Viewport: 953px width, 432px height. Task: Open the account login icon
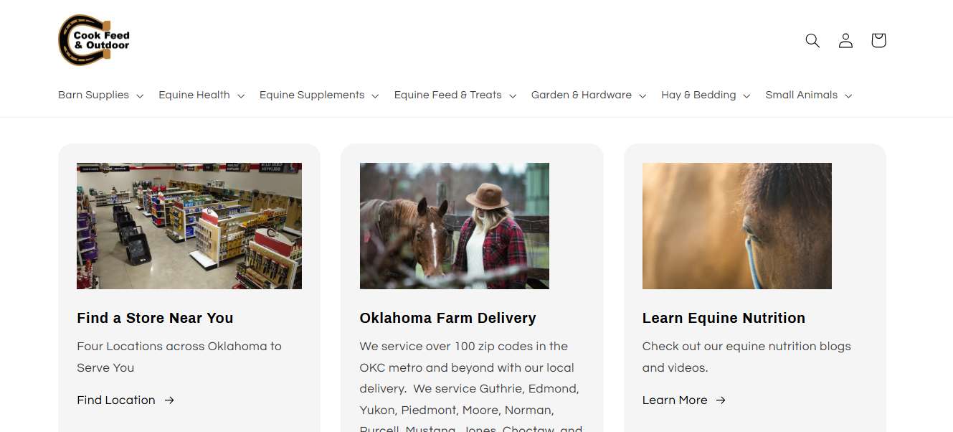[x=845, y=40]
